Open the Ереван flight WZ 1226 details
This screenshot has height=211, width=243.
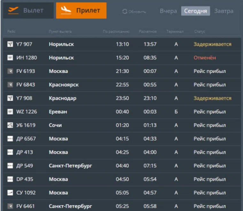click(x=121, y=112)
